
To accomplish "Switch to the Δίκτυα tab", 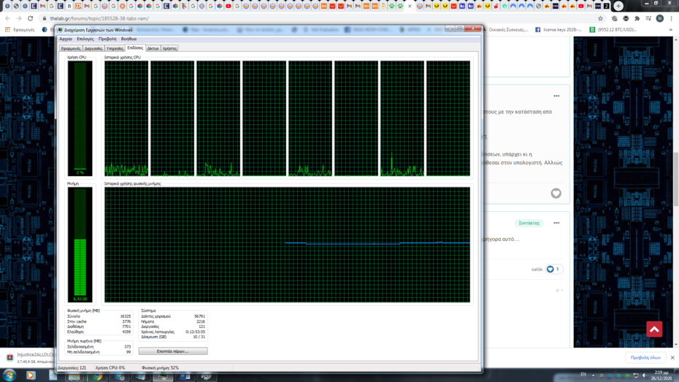I will click(153, 48).
